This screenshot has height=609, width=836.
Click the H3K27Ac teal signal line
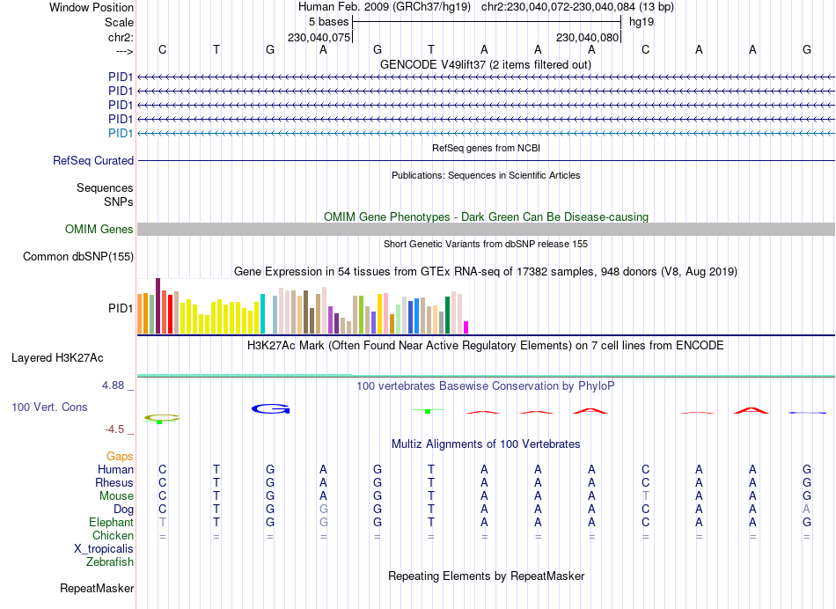(486, 376)
